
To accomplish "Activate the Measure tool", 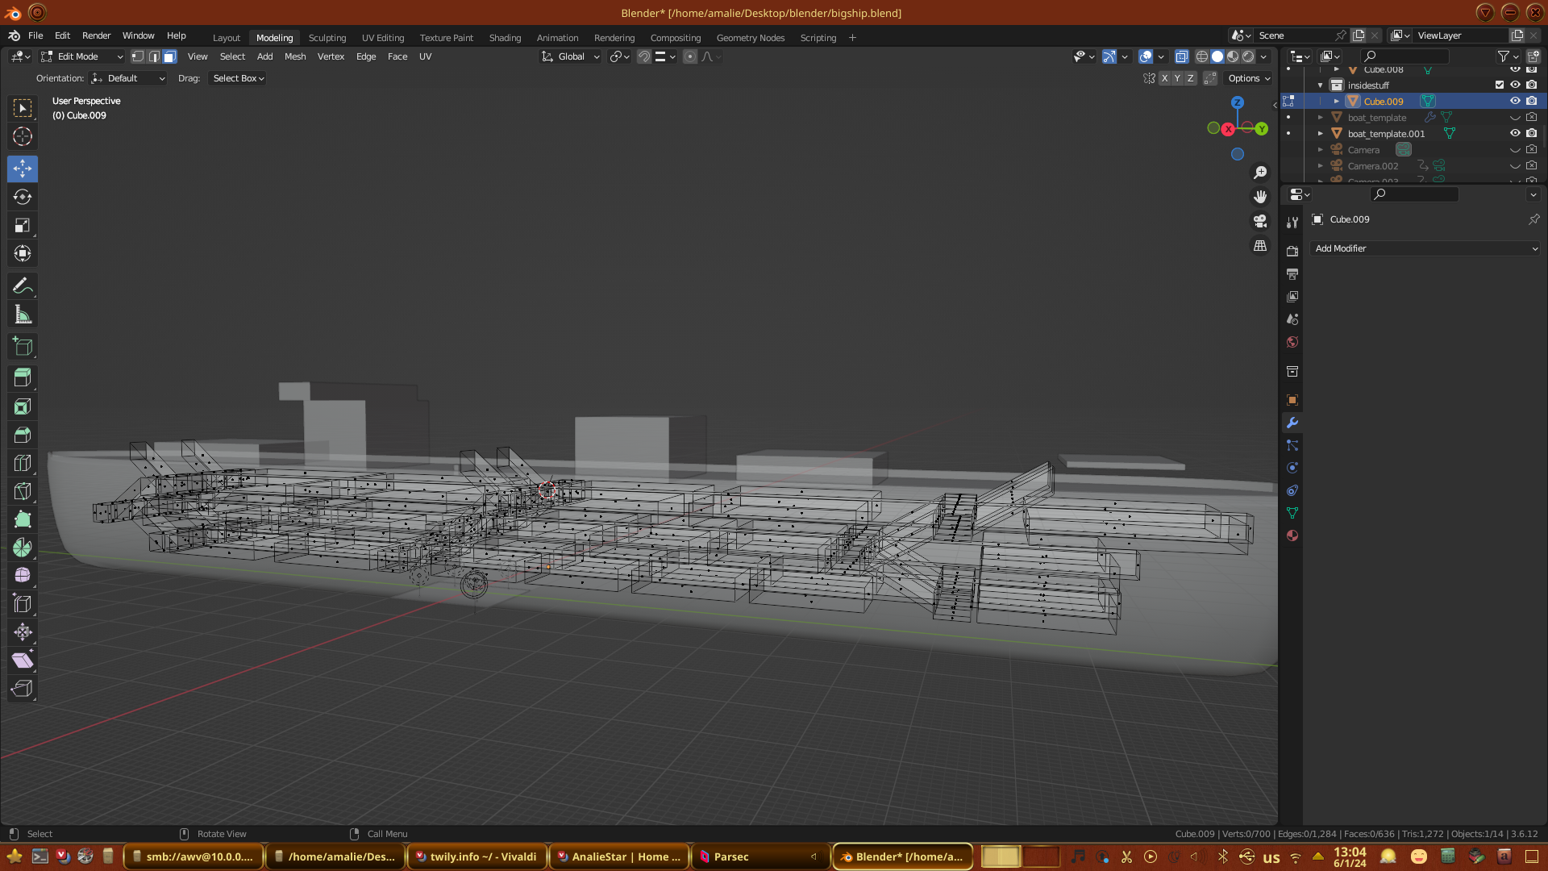I will 23,315.
